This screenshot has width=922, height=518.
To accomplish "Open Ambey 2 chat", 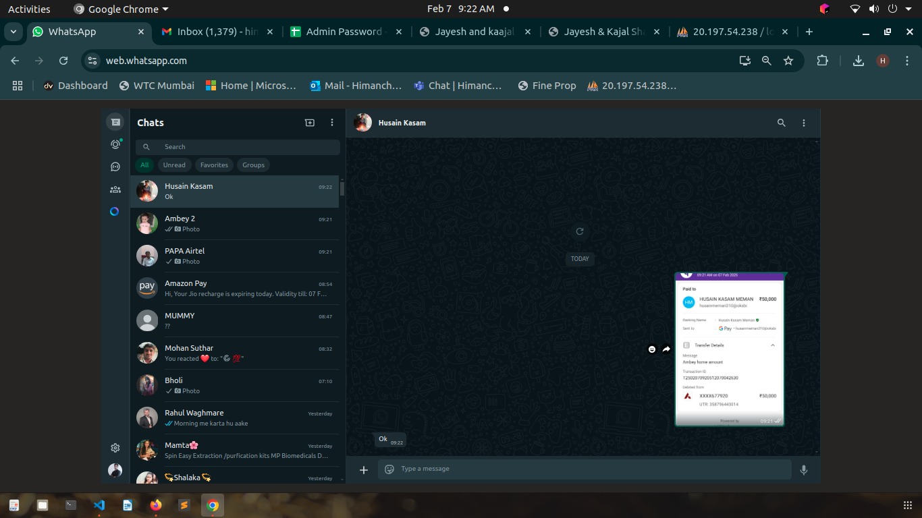I will pos(235,224).
